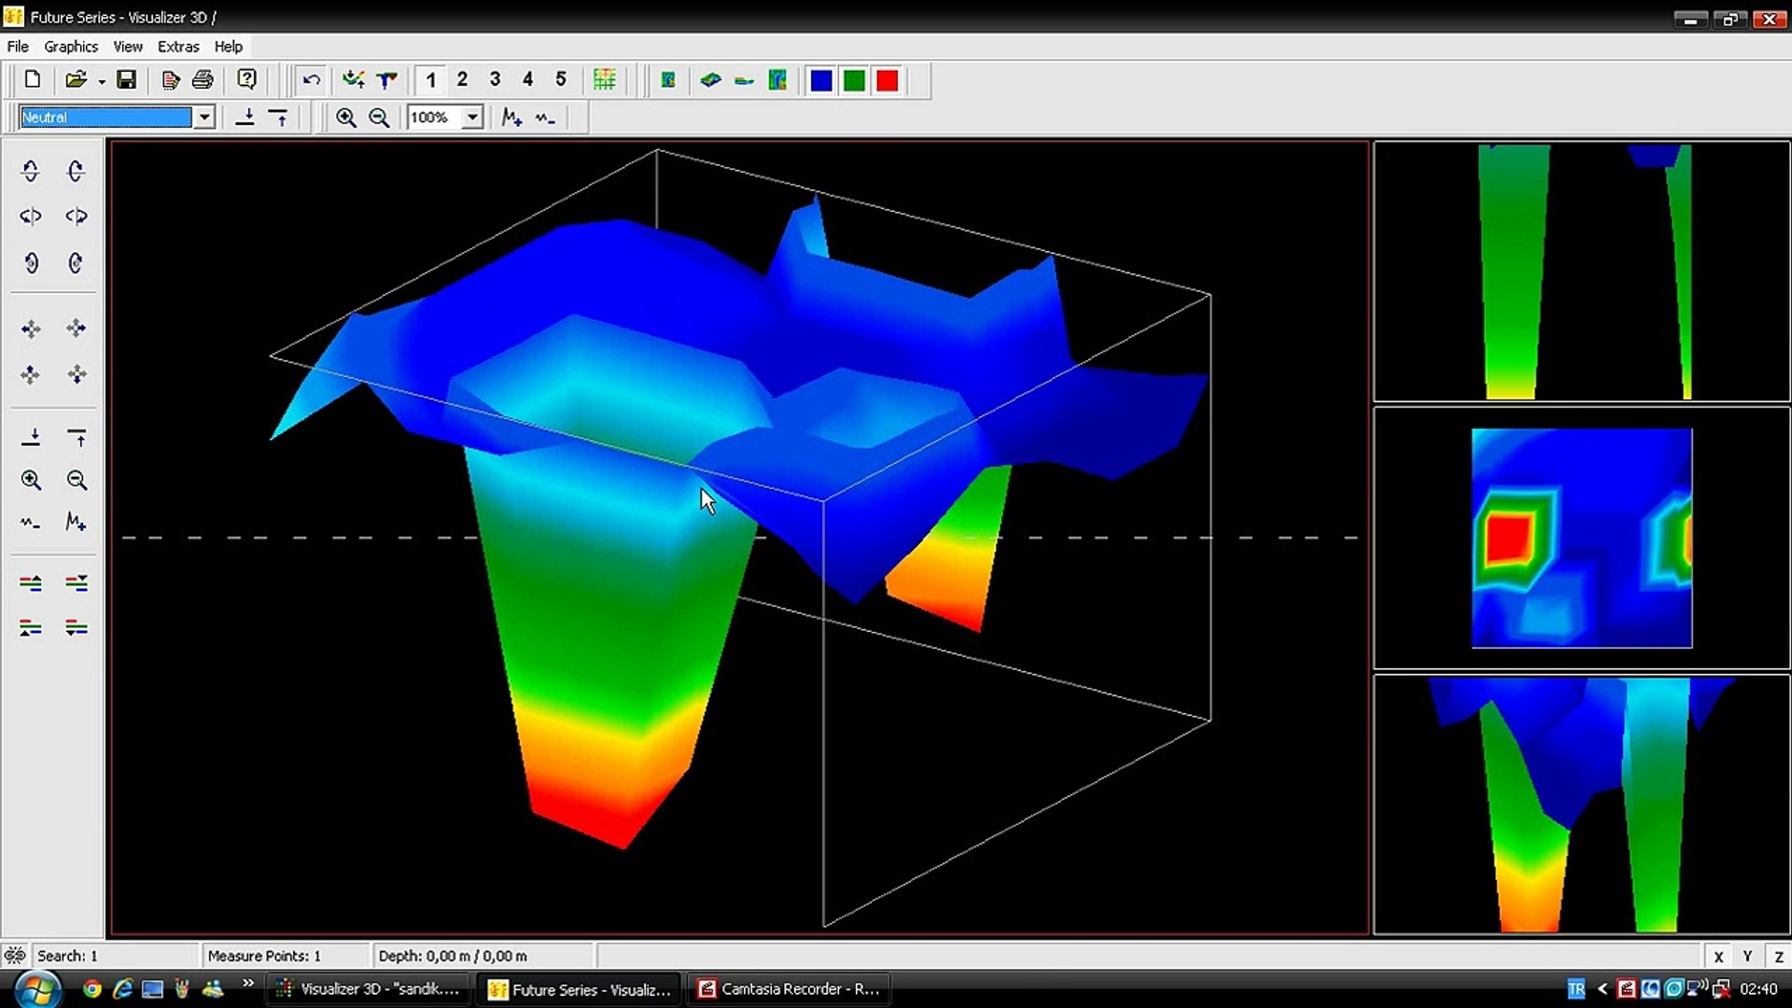The height and width of the screenshot is (1008, 1792).
Task: Switch to view number 5
Action: tap(560, 80)
